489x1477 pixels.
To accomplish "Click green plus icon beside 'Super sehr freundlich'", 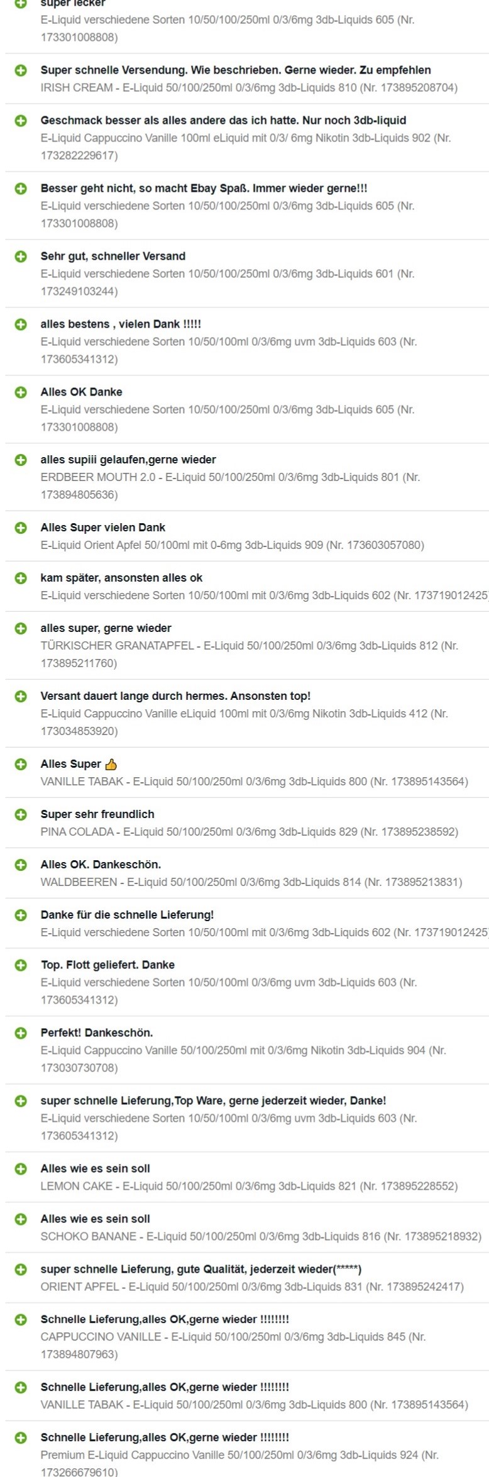I will tap(21, 814).
